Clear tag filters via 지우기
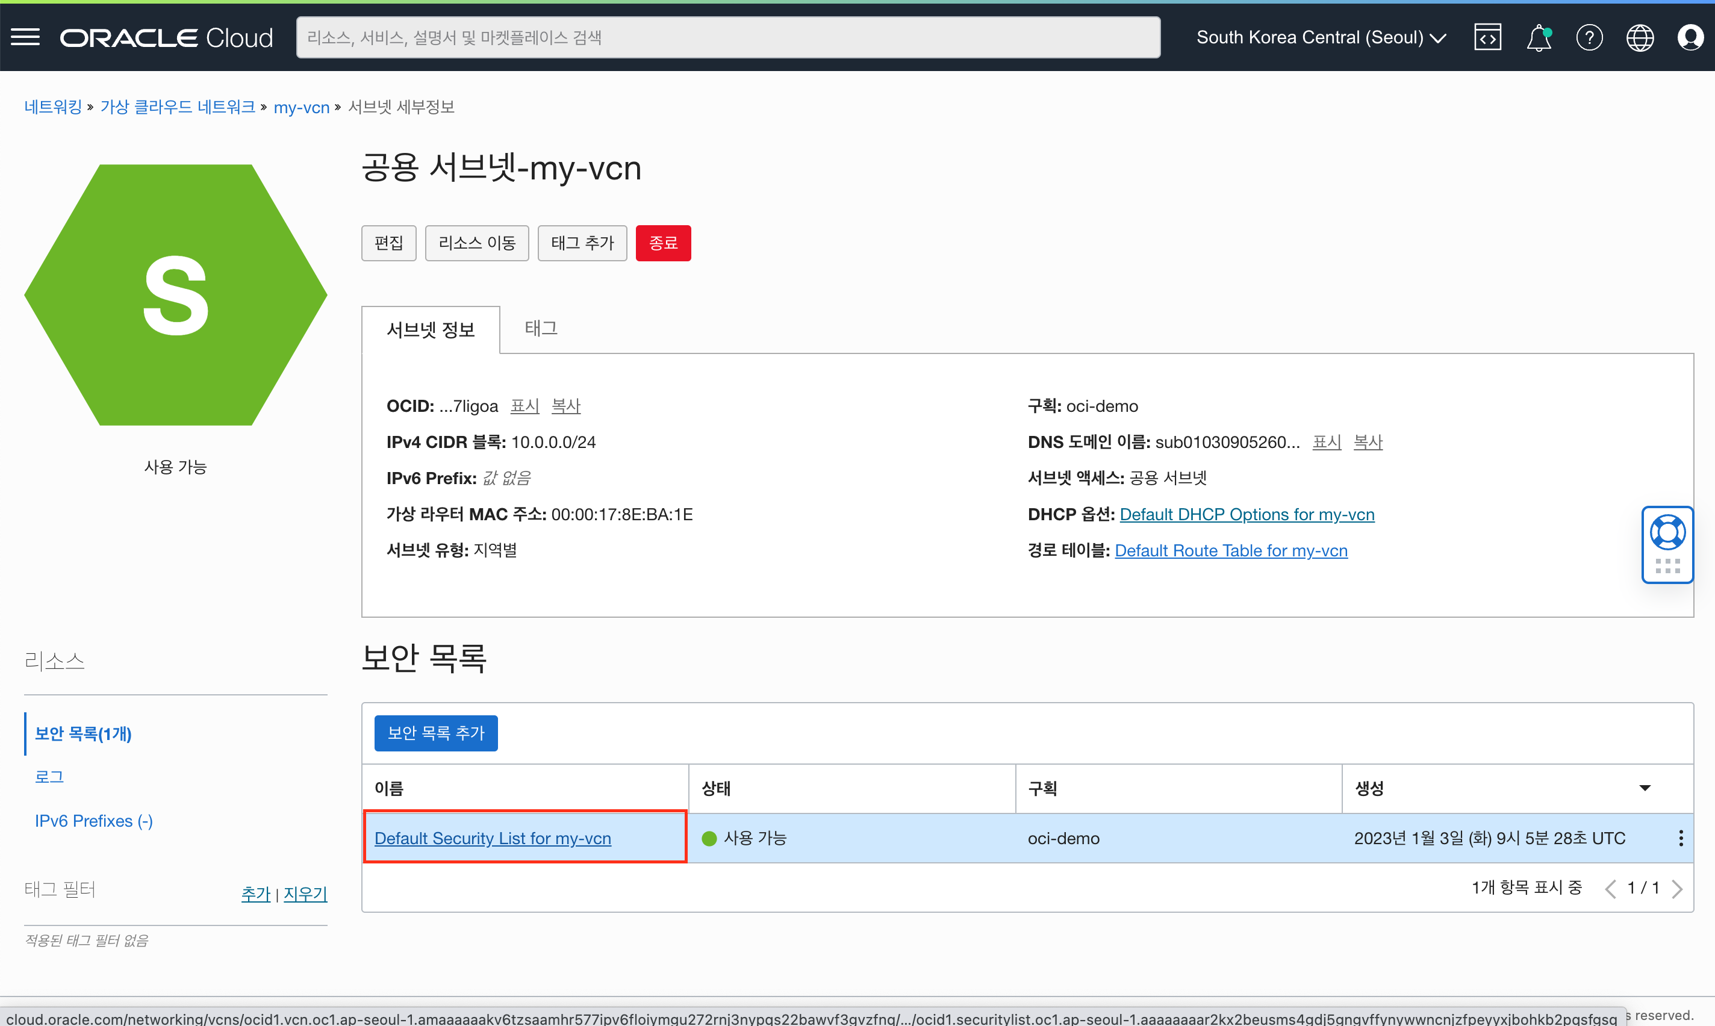The height and width of the screenshot is (1026, 1715). pyautogui.click(x=305, y=894)
